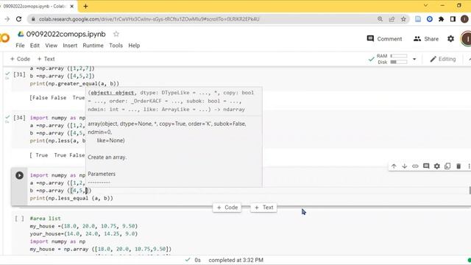Click the print(np.less_equal (a, b)) line
Viewport: 471px width, 265px height.
click(71, 198)
